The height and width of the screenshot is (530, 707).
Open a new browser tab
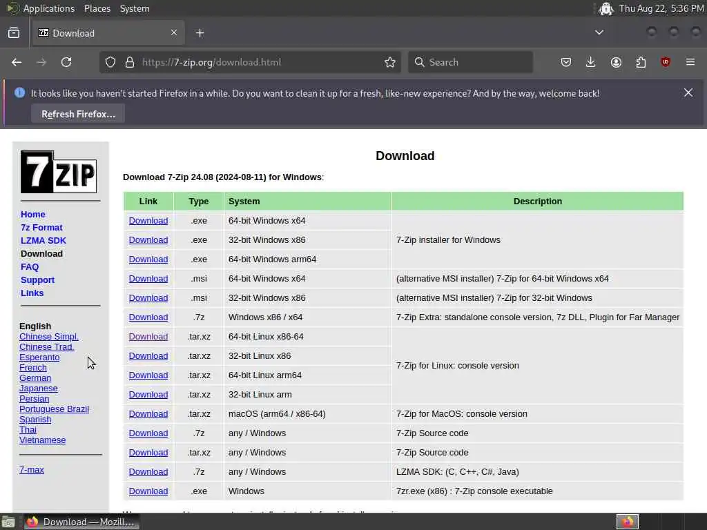pyautogui.click(x=200, y=33)
